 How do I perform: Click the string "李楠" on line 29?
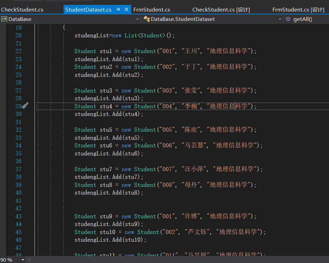[x=191, y=106]
